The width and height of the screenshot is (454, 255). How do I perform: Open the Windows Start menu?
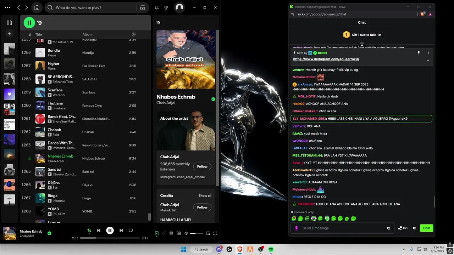pyautogui.click(x=183, y=249)
